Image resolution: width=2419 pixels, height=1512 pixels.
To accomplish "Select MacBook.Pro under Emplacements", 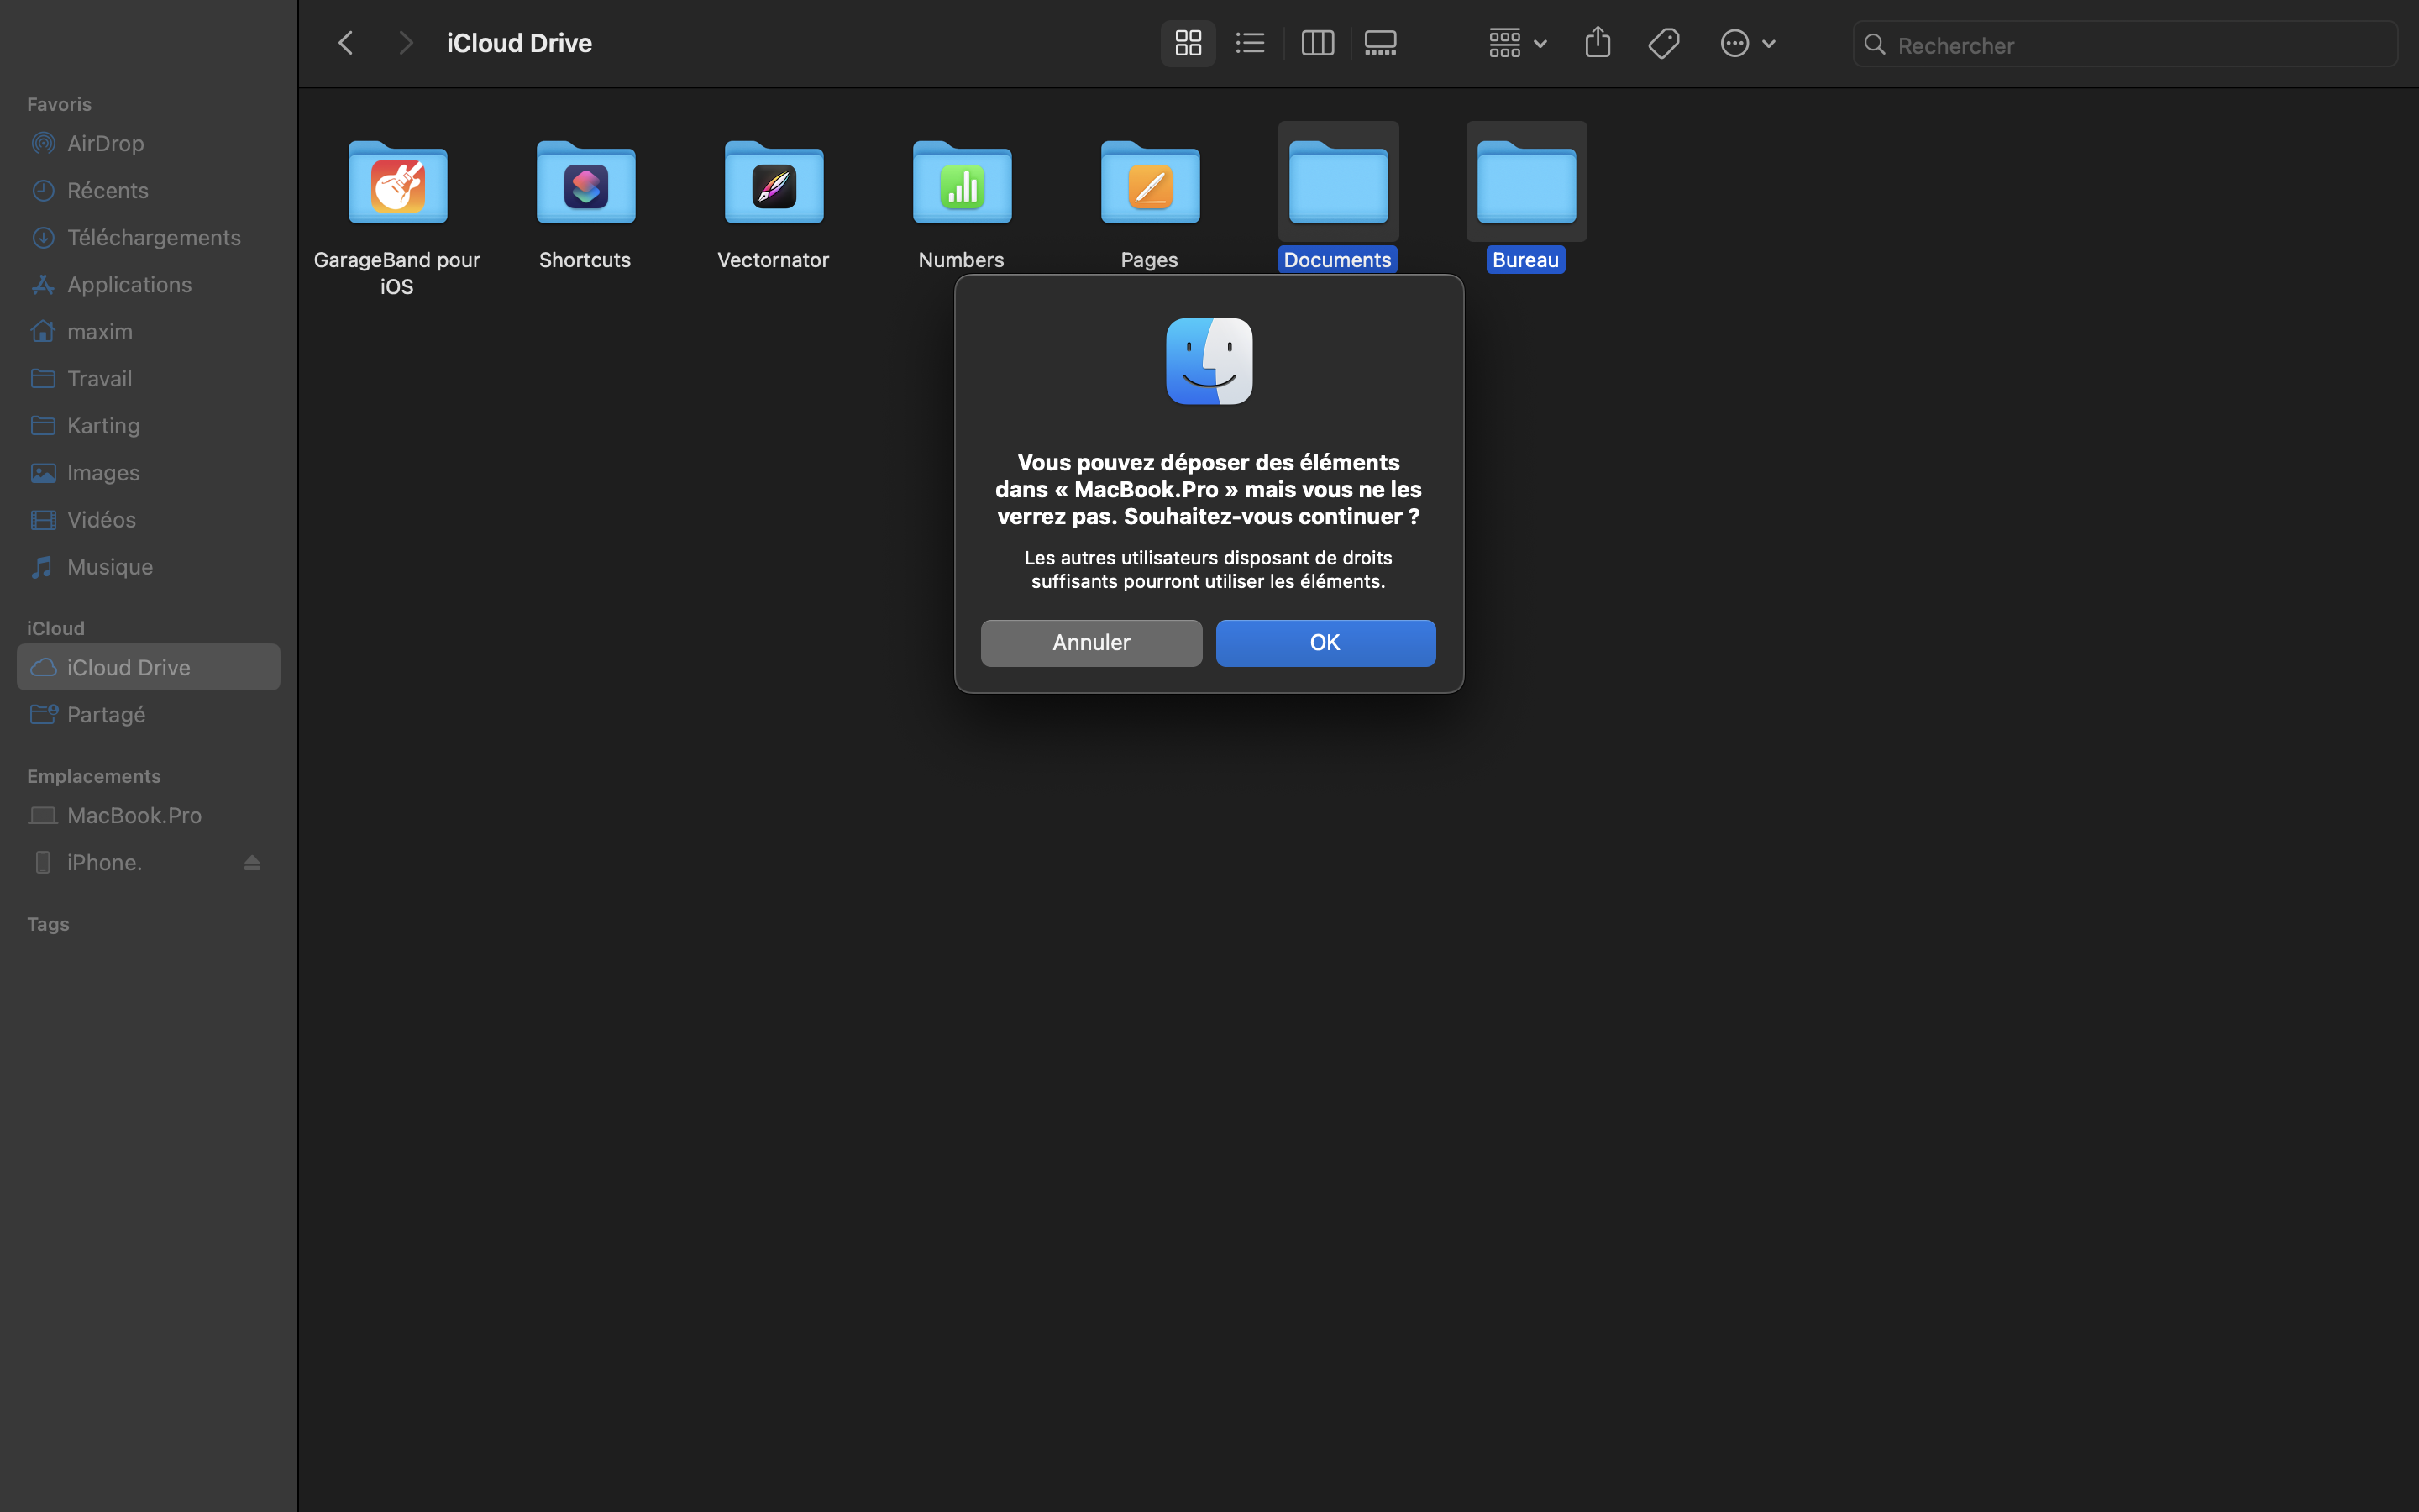I will point(134,815).
